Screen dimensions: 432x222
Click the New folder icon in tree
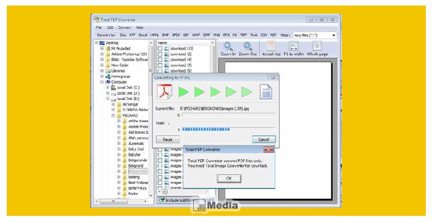click(x=108, y=65)
